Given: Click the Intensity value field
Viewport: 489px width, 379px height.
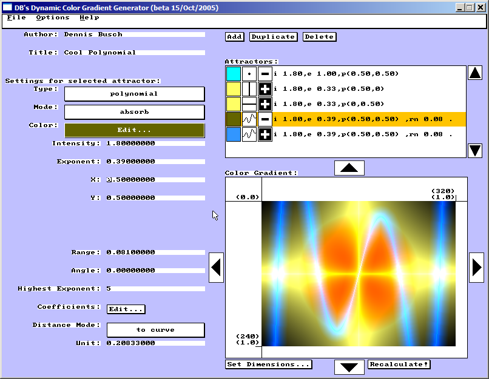Looking at the screenshot, I should [x=156, y=143].
